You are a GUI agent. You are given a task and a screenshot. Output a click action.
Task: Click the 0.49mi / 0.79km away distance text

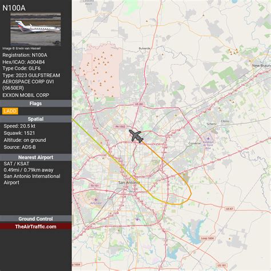click(29, 170)
